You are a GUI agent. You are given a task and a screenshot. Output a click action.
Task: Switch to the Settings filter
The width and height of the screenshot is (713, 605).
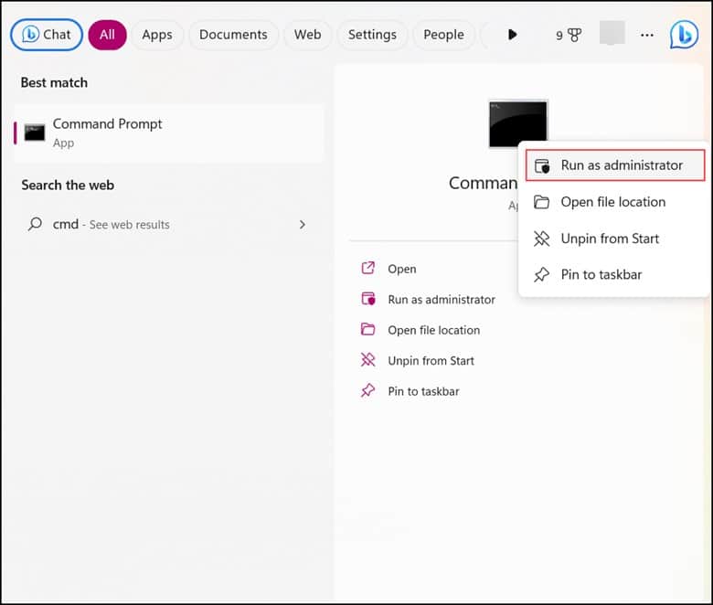tap(372, 35)
